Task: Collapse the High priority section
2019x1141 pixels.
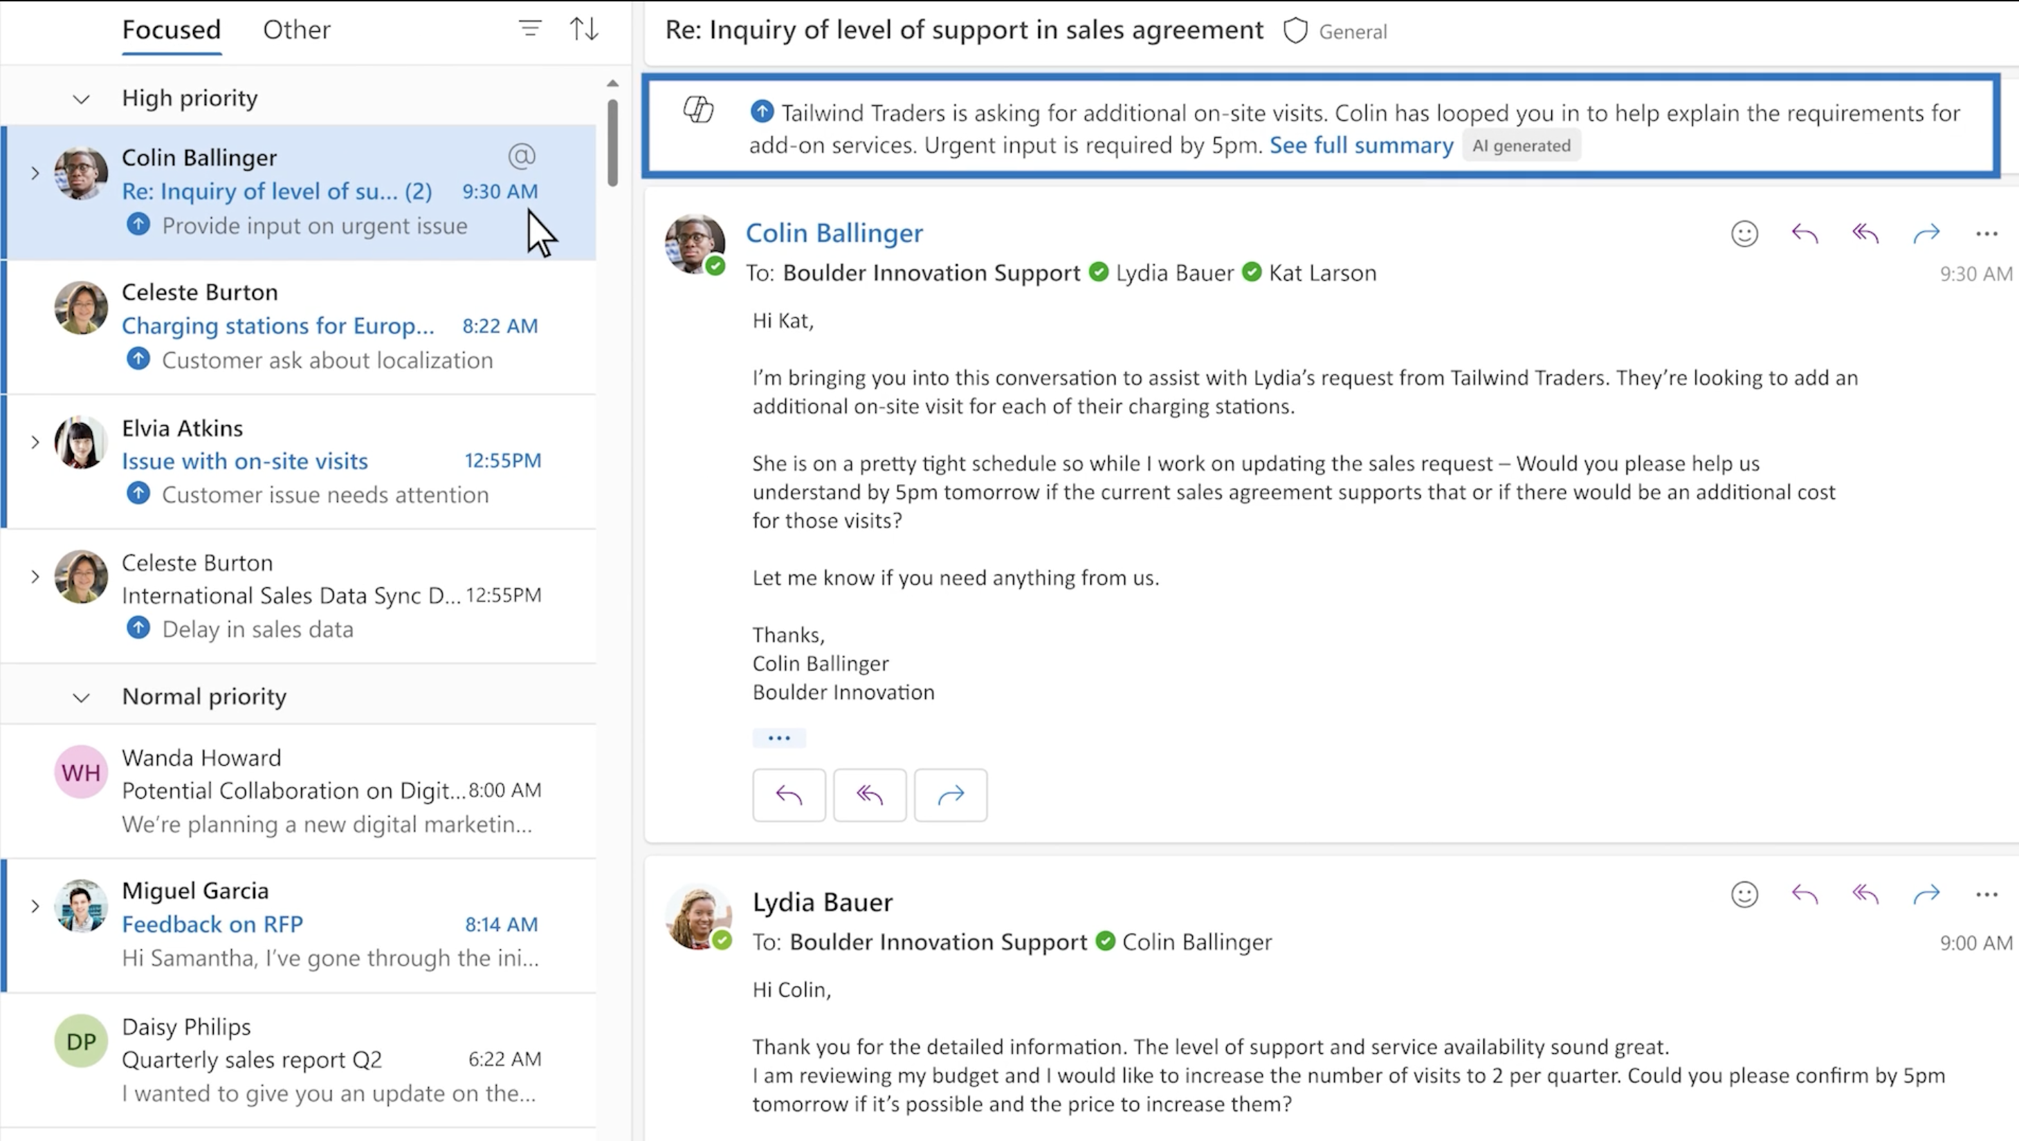Action: [x=81, y=99]
